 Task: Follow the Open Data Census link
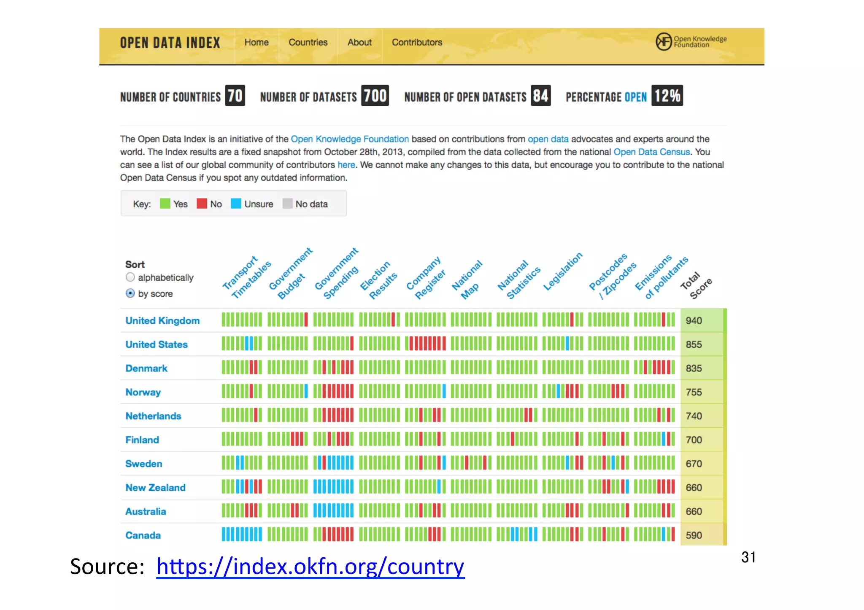[652, 152]
